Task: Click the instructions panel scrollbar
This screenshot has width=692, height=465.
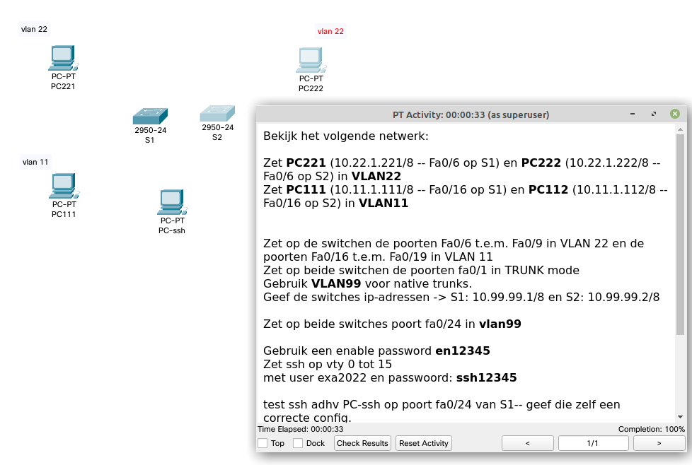Action: point(681,212)
